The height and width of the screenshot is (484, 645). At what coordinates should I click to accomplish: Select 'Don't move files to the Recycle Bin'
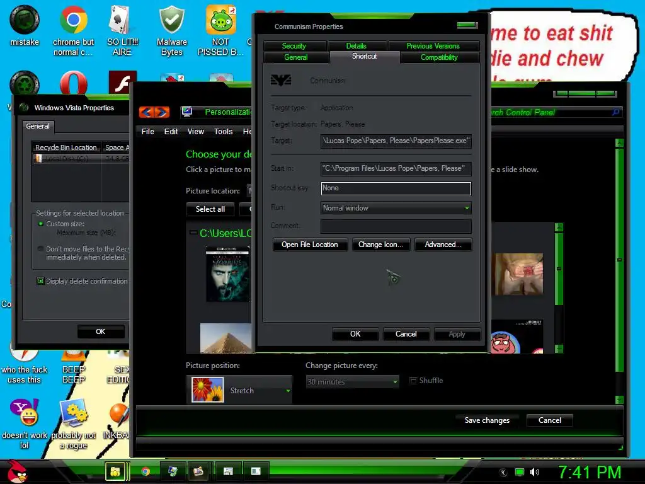(41, 248)
